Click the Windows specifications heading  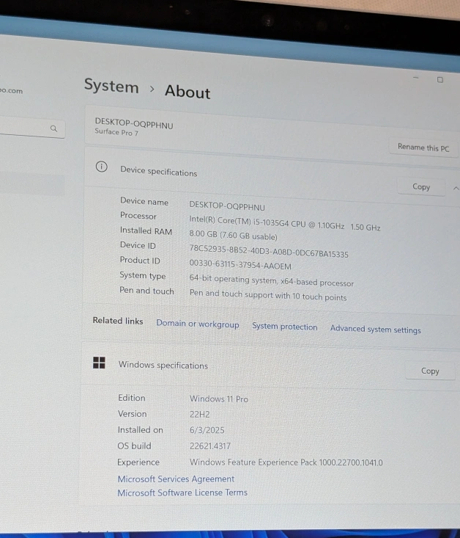[x=163, y=365]
